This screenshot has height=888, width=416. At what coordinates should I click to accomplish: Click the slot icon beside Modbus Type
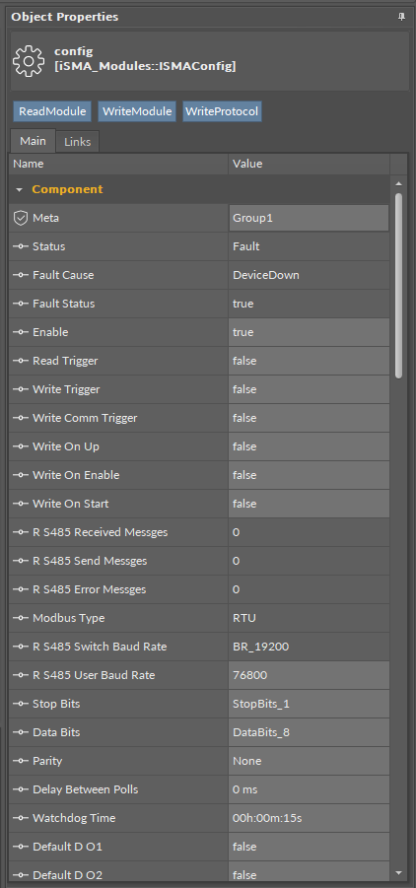pyautogui.click(x=21, y=618)
